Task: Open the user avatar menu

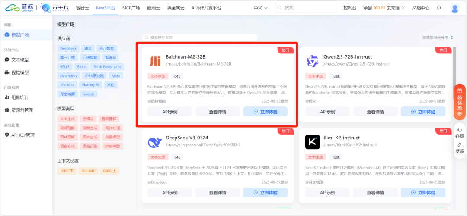Action: pyautogui.click(x=454, y=8)
